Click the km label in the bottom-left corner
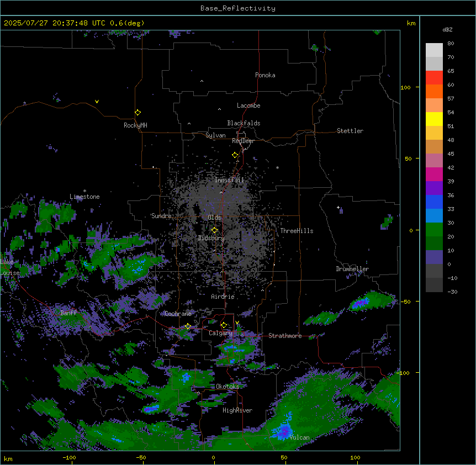476x465 pixels. coord(8,458)
